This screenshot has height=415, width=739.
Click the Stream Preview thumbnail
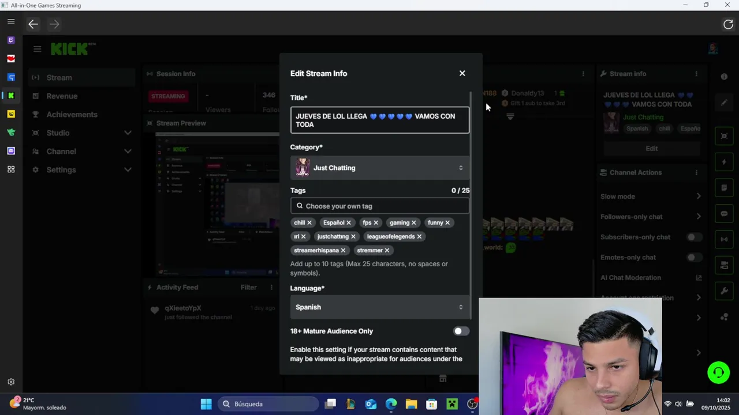(217, 205)
